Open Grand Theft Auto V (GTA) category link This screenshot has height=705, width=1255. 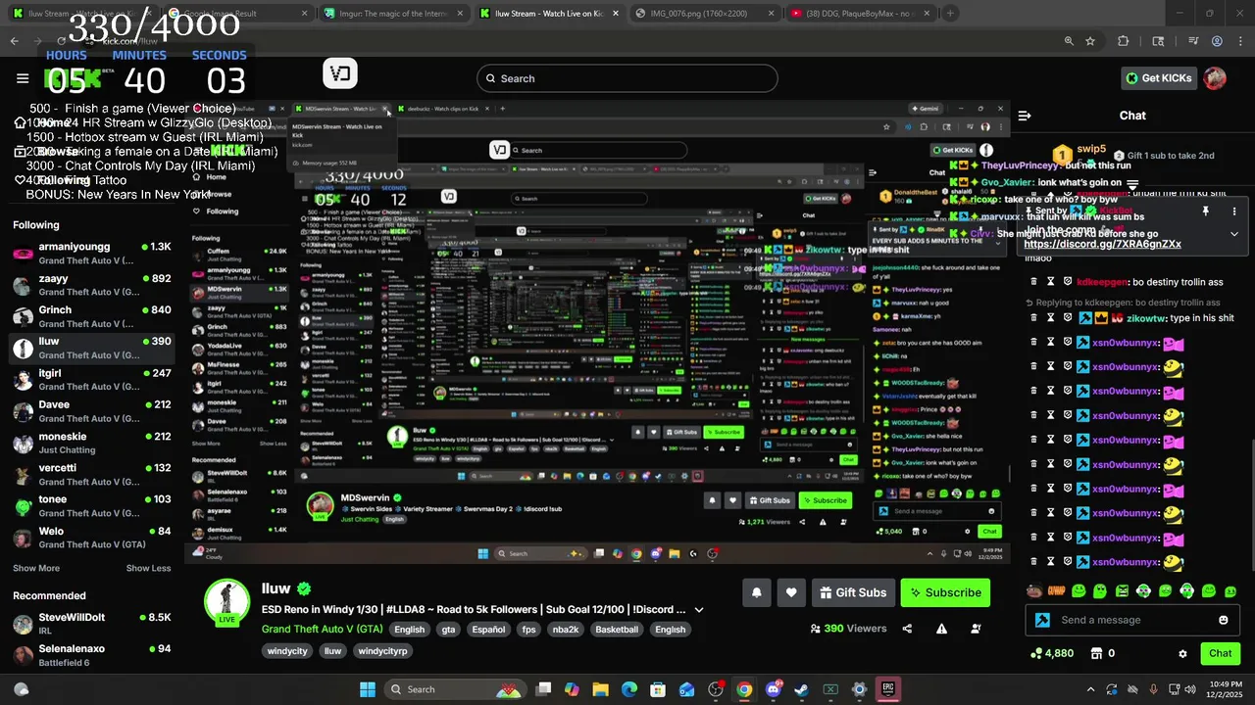pos(322,629)
